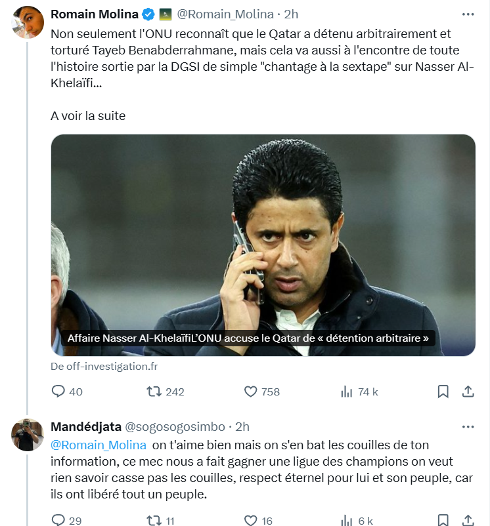The image size is (490, 526).
Task: Open the @sogosogosimbo handle
Action: pyautogui.click(x=175, y=426)
